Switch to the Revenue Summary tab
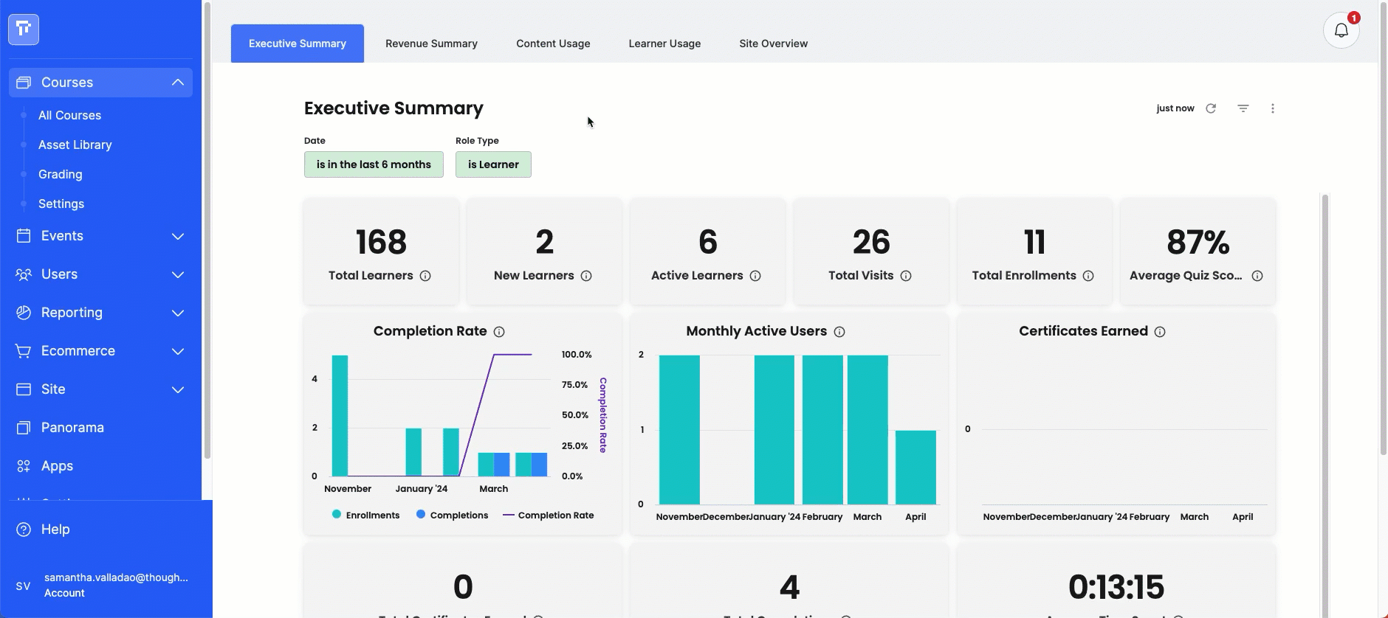Image resolution: width=1388 pixels, height=618 pixels. [x=431, y=44]
